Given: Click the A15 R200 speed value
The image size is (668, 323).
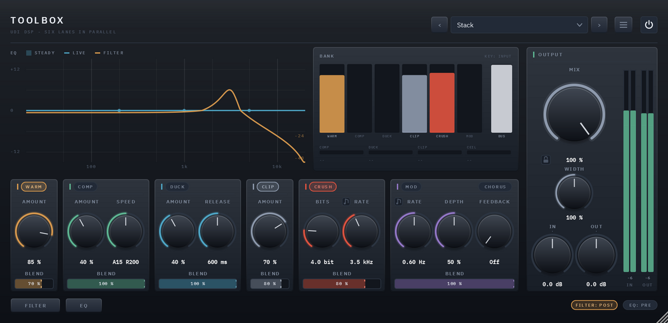Looking at the screenshot, I should (x=125, y=262).
